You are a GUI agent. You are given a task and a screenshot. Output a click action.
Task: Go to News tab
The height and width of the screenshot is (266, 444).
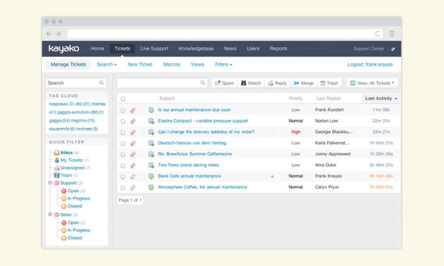230,49
